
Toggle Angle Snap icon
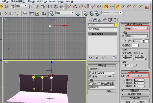coord(75,7)
